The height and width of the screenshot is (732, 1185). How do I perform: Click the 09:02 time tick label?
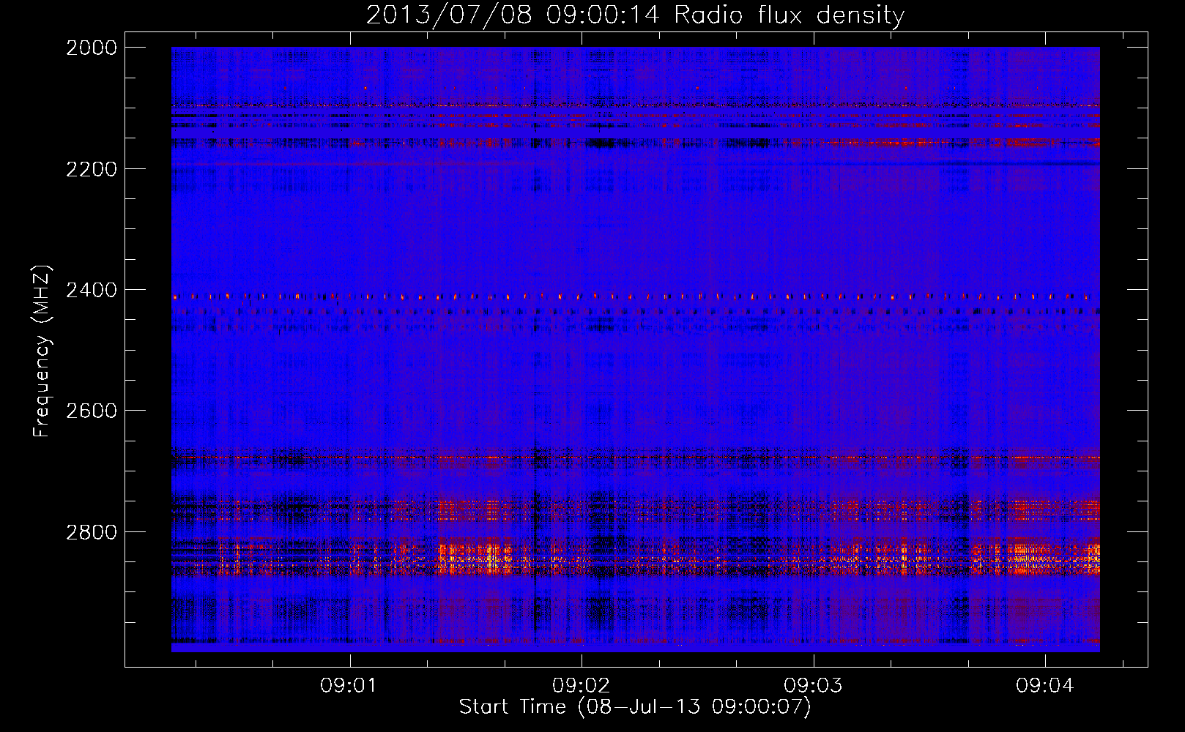tap(581, 685)
